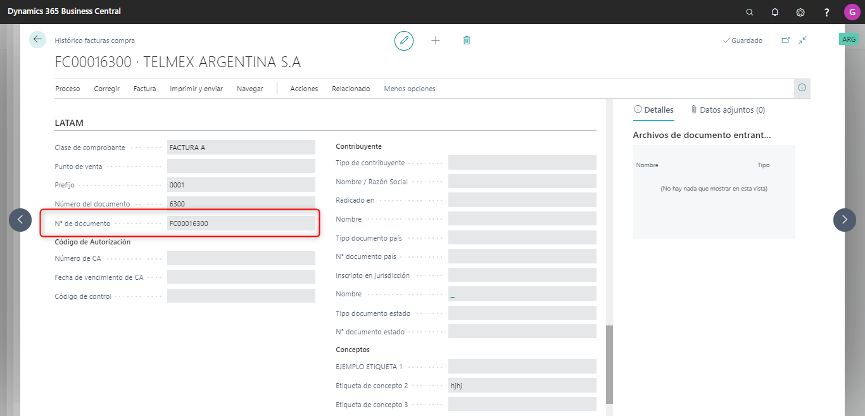Create new record with plus icon
Viewport: 865px width, 416px height.
click(436, 41)
